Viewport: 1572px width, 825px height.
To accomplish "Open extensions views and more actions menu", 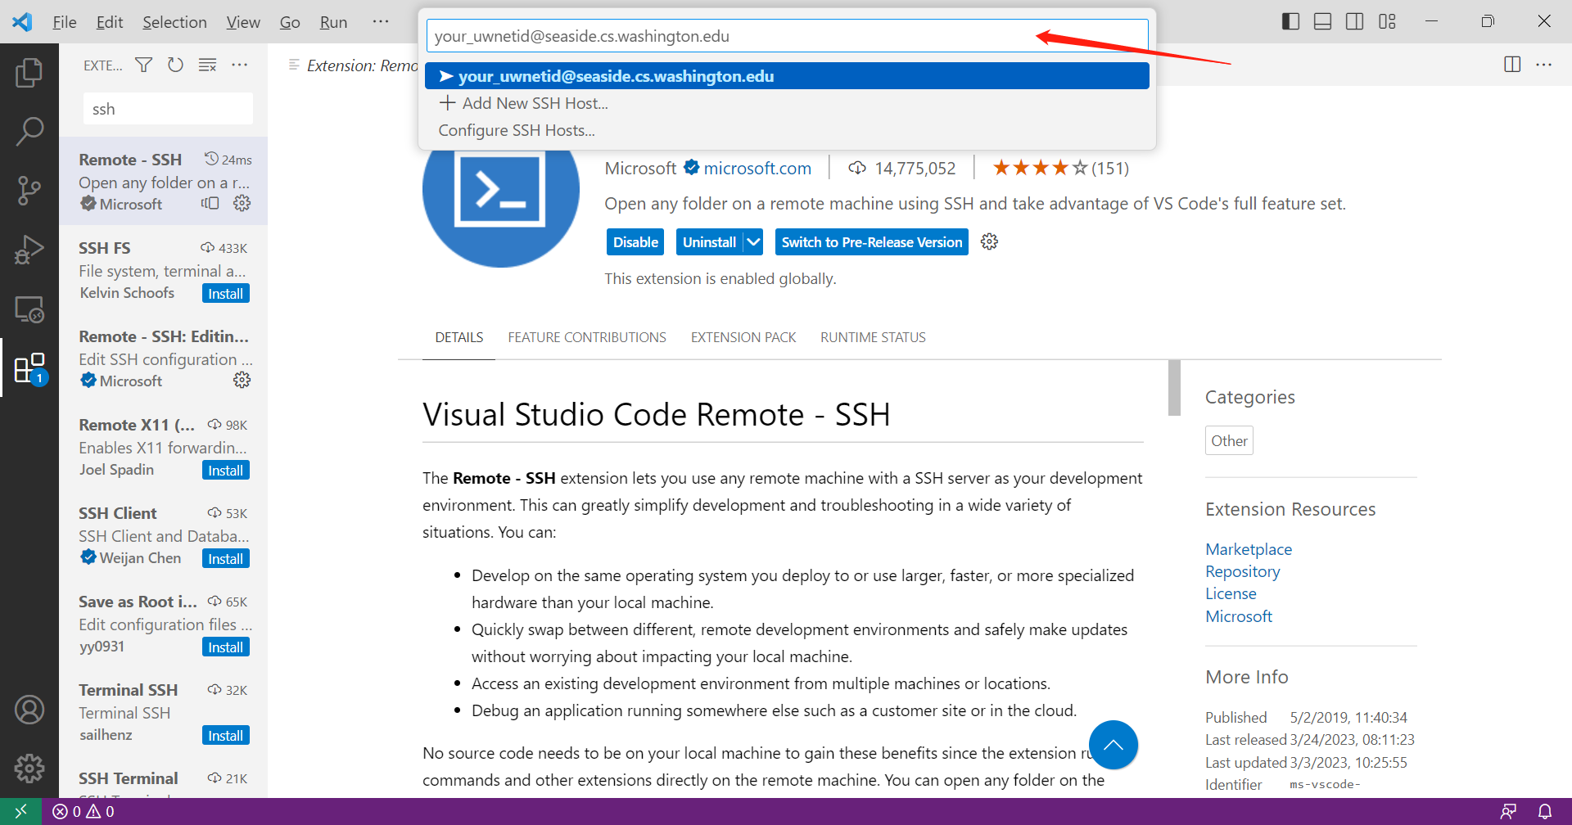I will [x=240, y=65].
